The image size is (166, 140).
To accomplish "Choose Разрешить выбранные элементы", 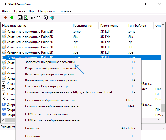I will tap(78, 68).
